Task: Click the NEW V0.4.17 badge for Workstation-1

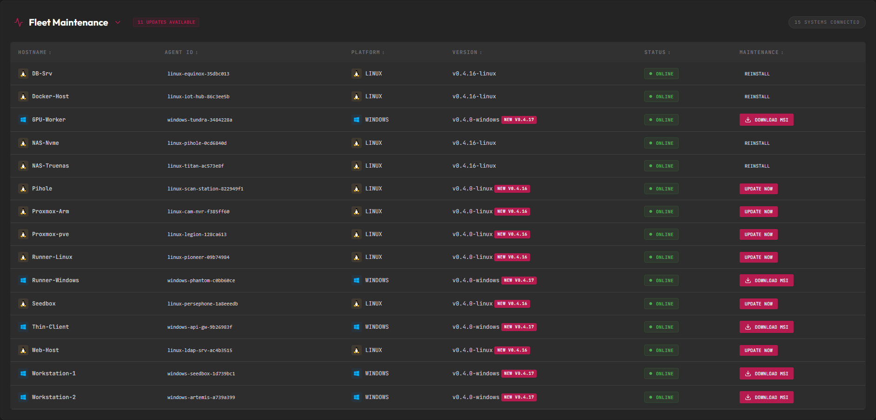Action: click(519, 373)
